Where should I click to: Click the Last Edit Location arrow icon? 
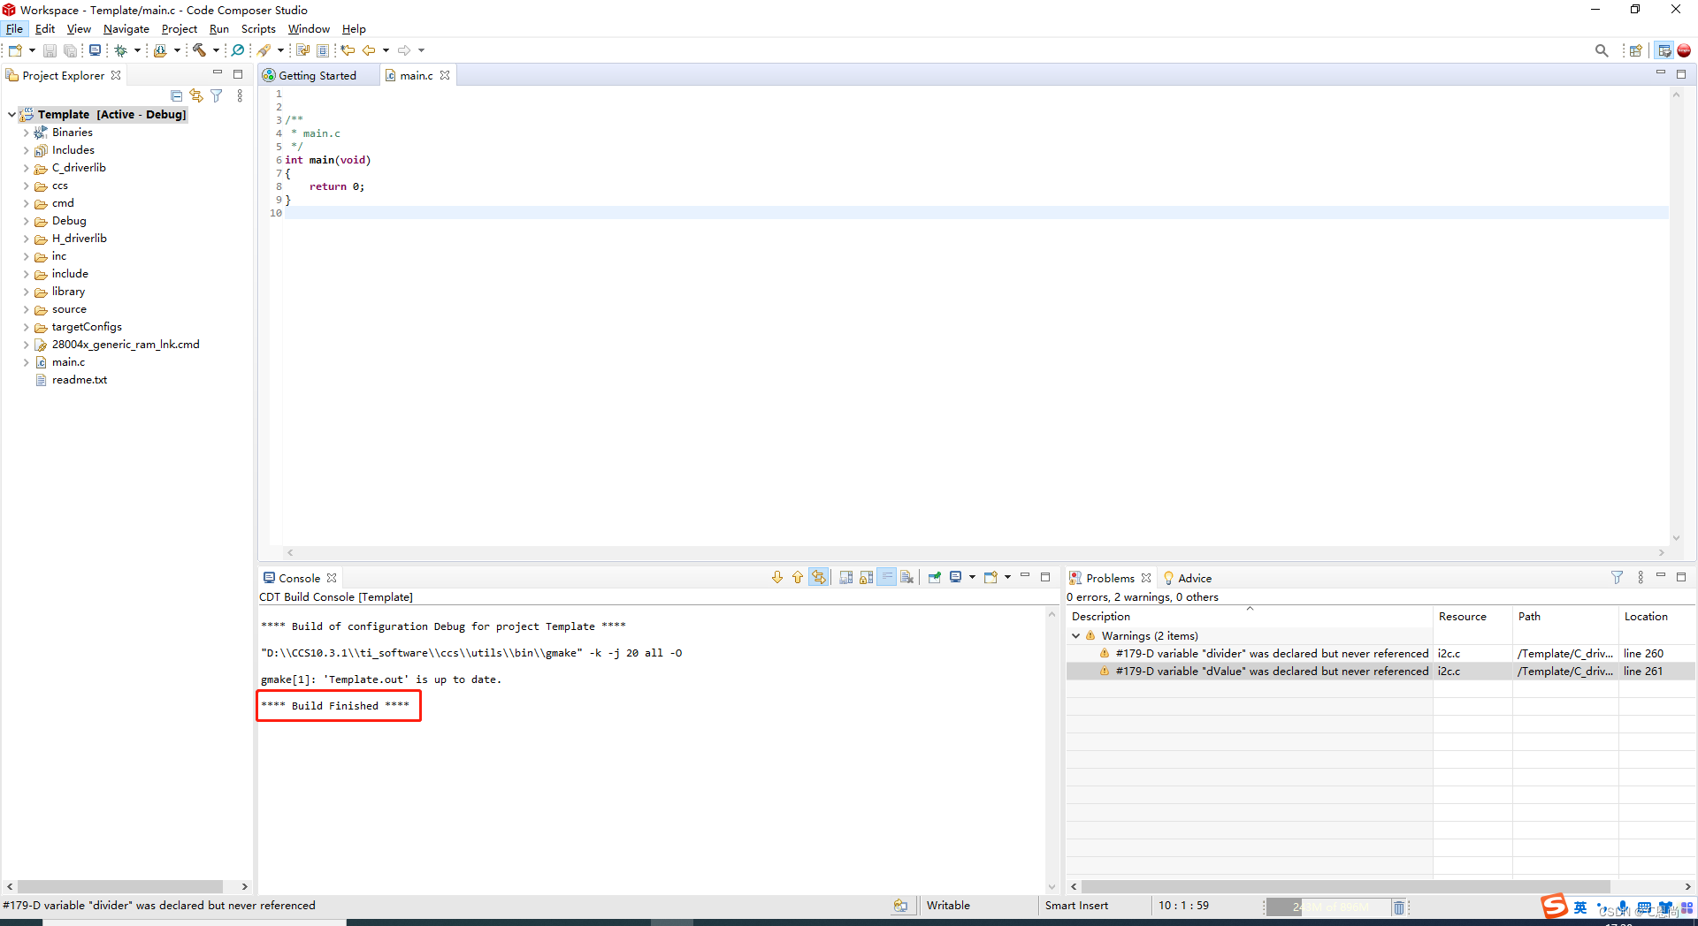(x=348, y=50)
